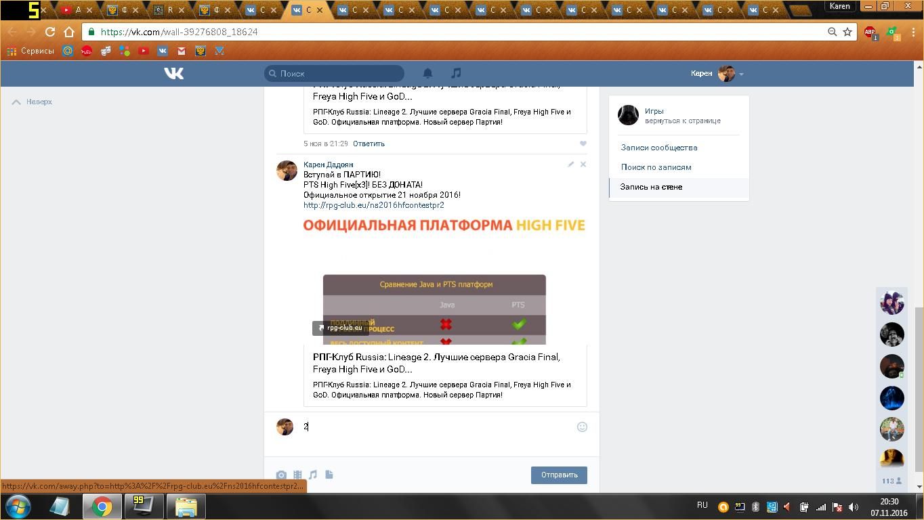Edit Карен Дадоян's comment with the pencil

pos(570,164)
